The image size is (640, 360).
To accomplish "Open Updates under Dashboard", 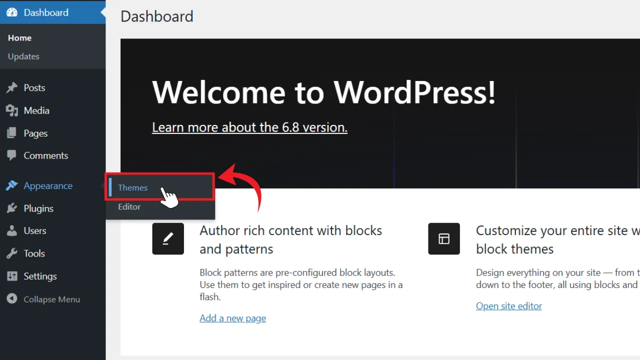I will pyautogui.click(x=23, y=56).
